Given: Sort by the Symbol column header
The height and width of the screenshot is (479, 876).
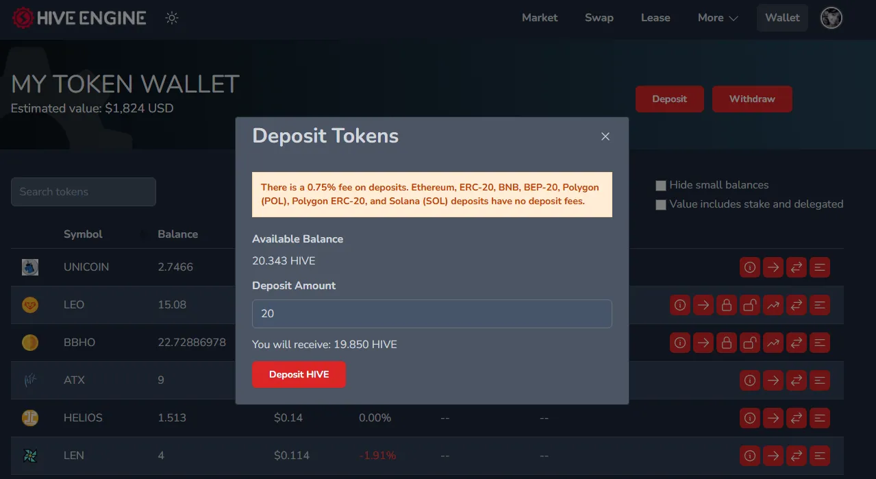Looking at the screenshot, I should click(83, 234).
